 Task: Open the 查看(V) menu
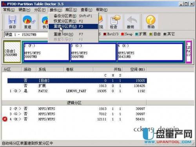point(86,10)
